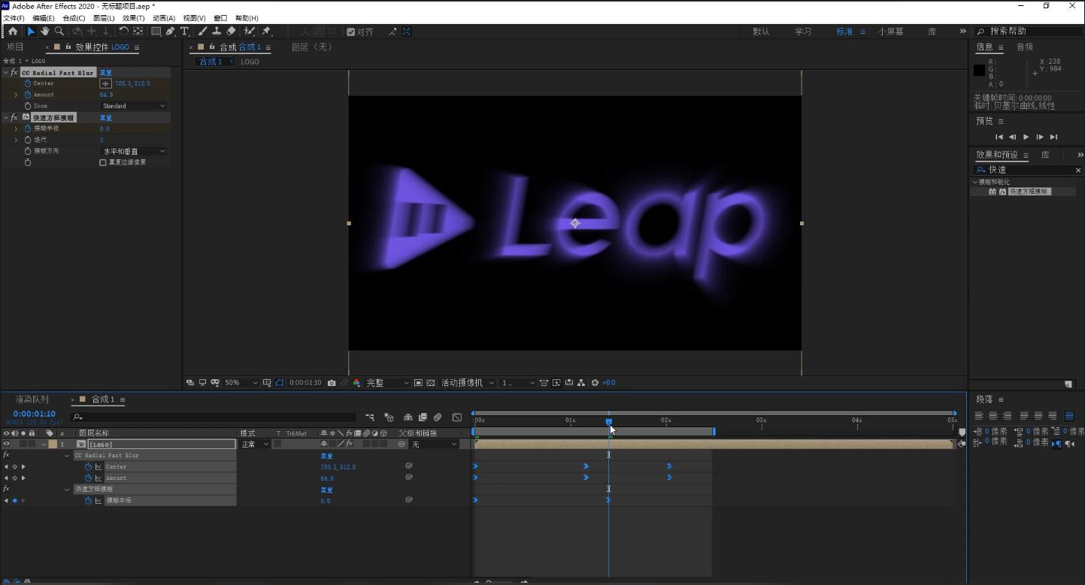Select the Eraser tool

tap(231, 32)
